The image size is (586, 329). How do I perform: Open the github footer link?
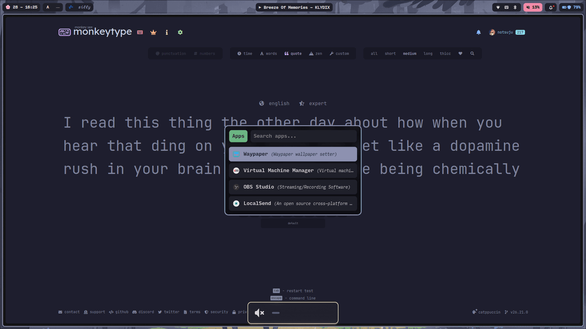[119, 312]
